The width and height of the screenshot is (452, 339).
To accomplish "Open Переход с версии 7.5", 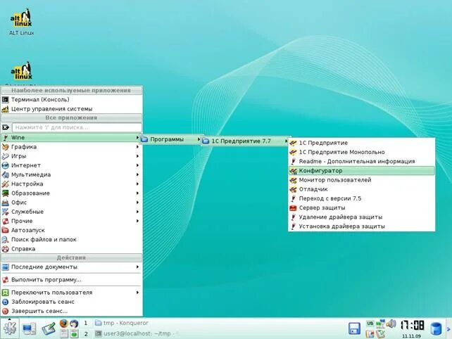I will click(x=361, y=198).
